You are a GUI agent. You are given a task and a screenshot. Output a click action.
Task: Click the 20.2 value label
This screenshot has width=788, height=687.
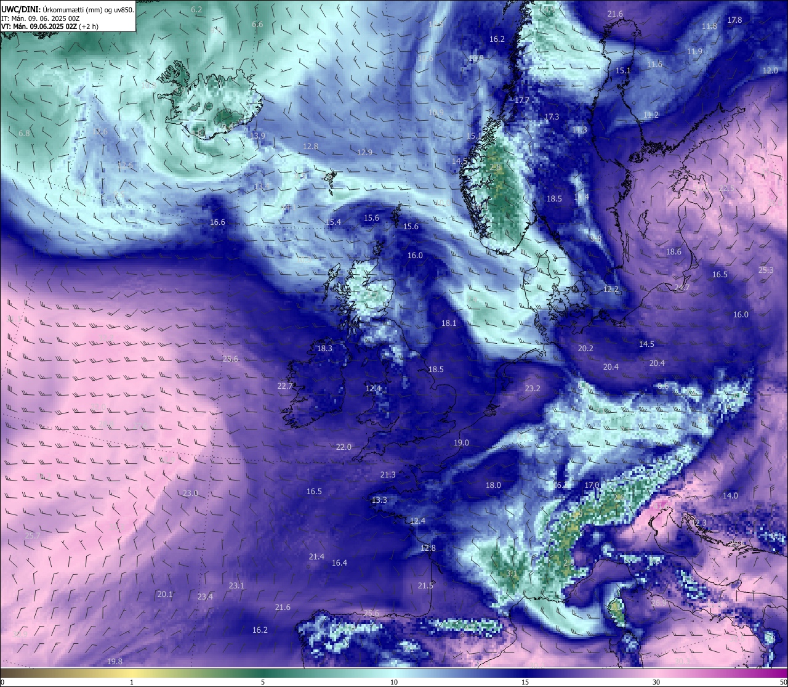click(585, 348)
